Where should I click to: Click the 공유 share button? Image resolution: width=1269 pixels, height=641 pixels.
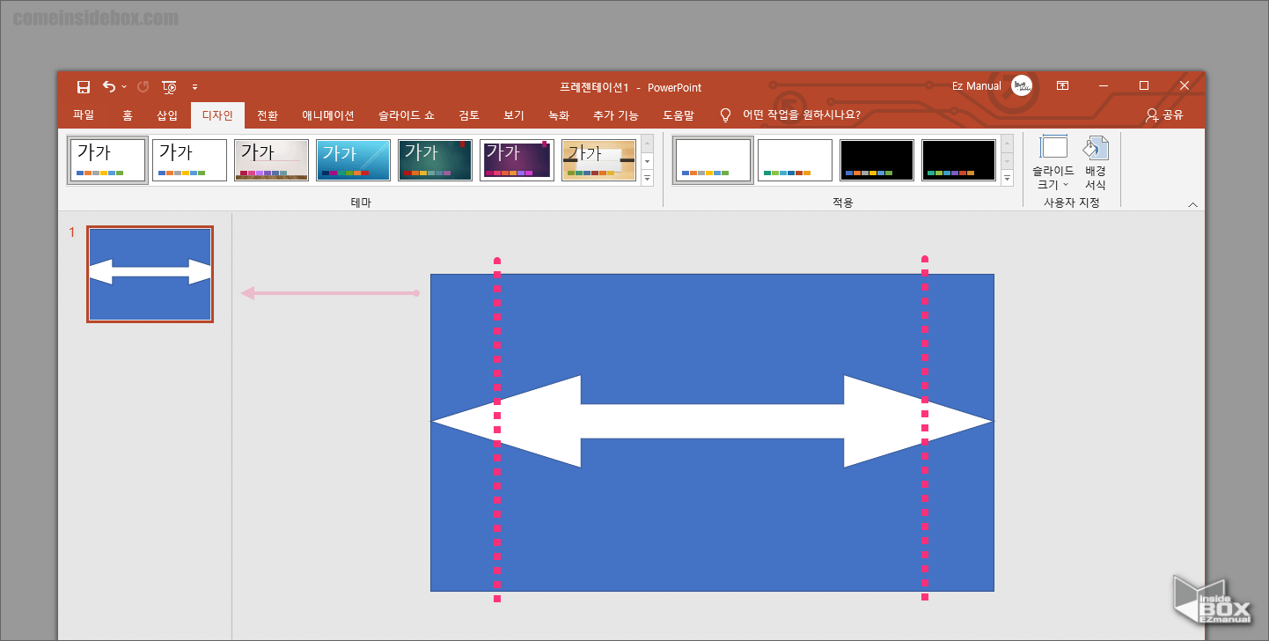coord(1164,114)
